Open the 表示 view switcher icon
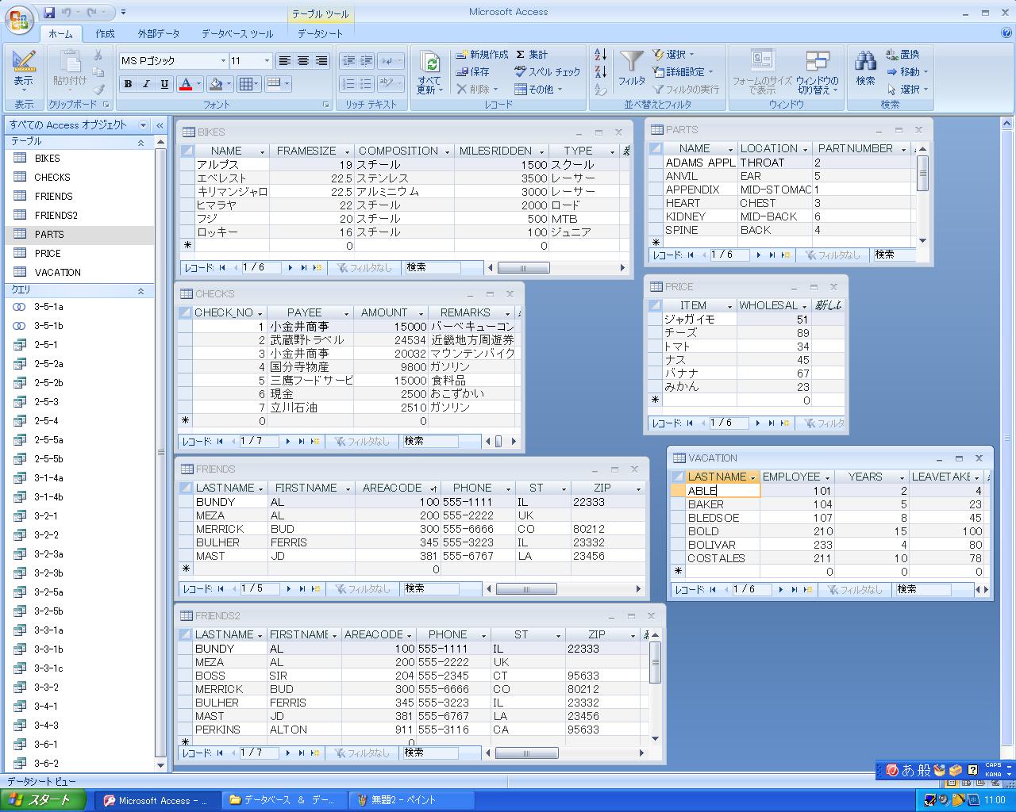Image resolution: width=1016 pixels, height=812 pixels. coord(24,63)
